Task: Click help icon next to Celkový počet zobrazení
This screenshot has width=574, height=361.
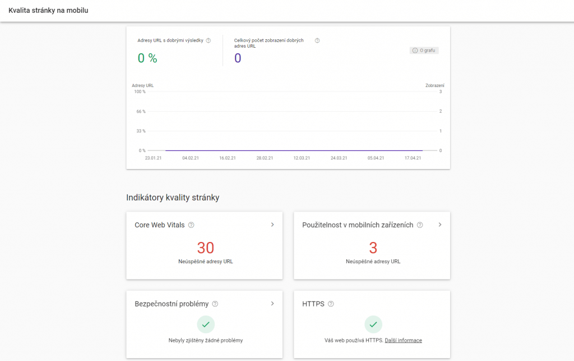Action: (x=317, y=40)
